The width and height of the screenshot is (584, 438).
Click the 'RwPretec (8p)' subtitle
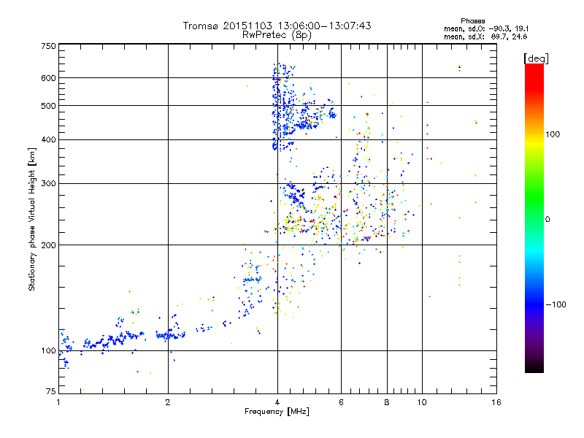coord(277,35)
